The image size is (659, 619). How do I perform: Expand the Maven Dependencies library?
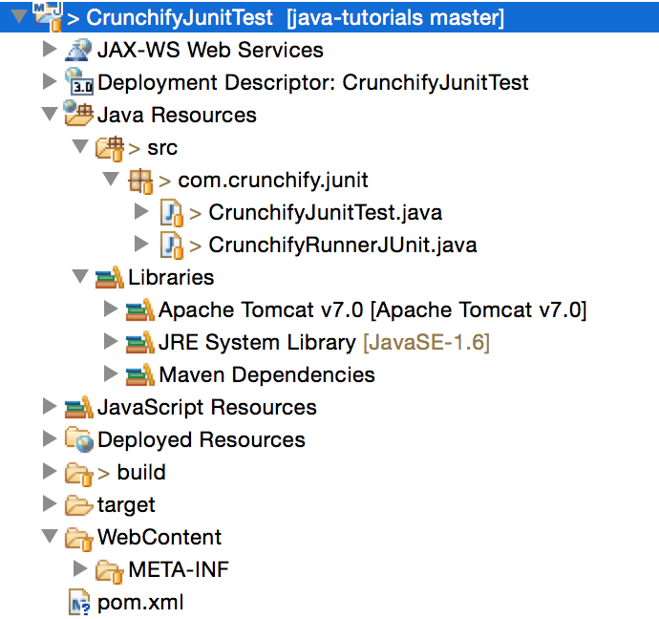point(110,374)
